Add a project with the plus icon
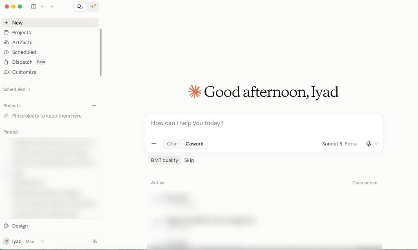This screenshot has height=250, width=418. (x=94, y=106)
